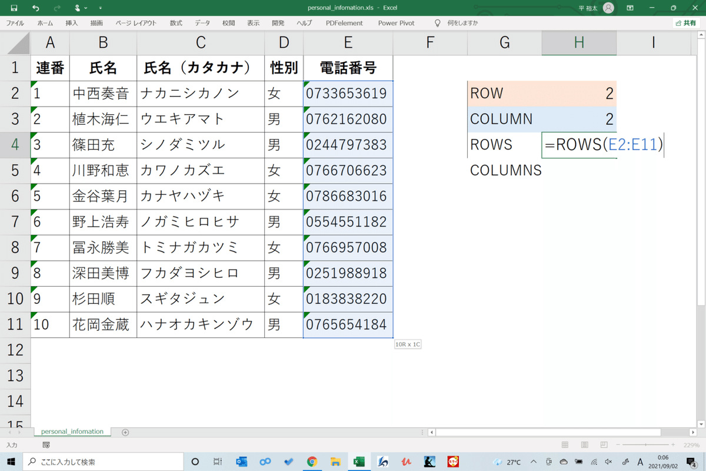706x471 pixels.
Task: Undo the last action
Action: point(36,8)
